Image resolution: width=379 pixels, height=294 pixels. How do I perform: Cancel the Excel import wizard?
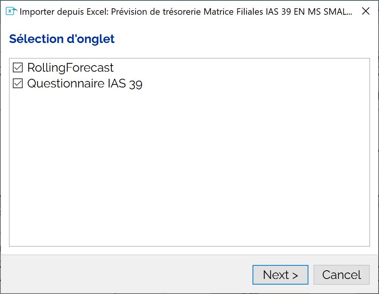coord(342,275)
